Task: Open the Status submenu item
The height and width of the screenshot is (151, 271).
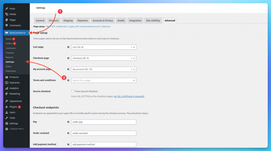Action: [x=9, y=66]
